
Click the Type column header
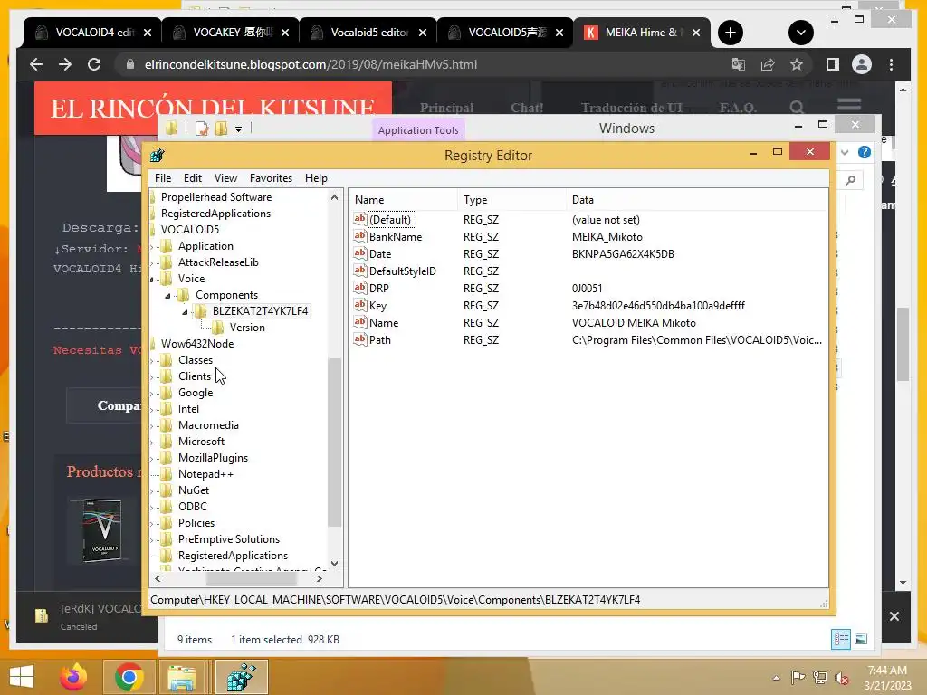[511, 200]
